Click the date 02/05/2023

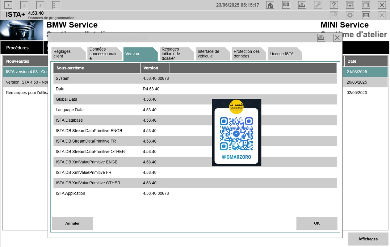pos(357,93)
